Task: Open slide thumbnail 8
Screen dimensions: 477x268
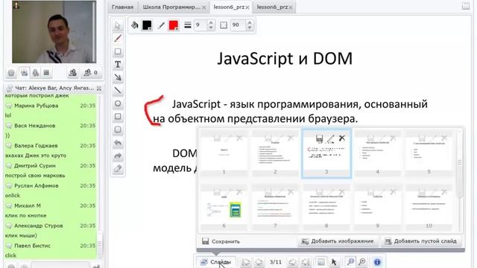Action: (x=326, y=208)
